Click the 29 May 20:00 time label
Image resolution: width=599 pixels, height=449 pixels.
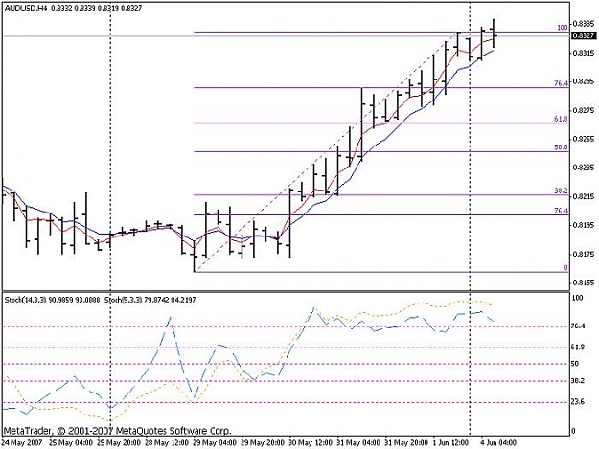263,443
